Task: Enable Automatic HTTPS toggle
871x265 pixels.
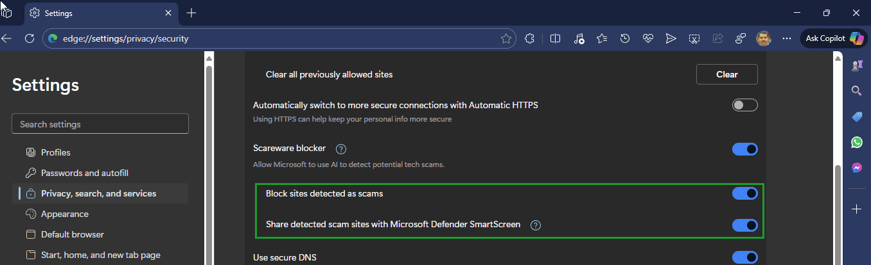Action: pos(744,105)
